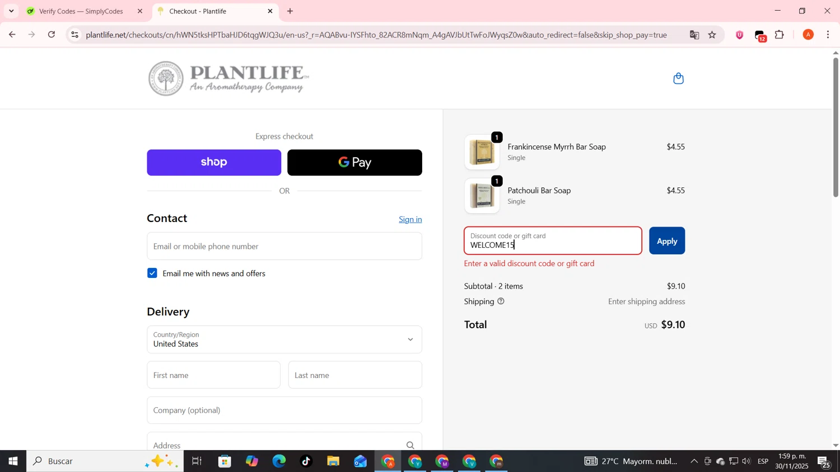Screen dimensions: 840x472
Task: Click the Frankincense Myrrh Bar Soap name
Action: point(557,147)
